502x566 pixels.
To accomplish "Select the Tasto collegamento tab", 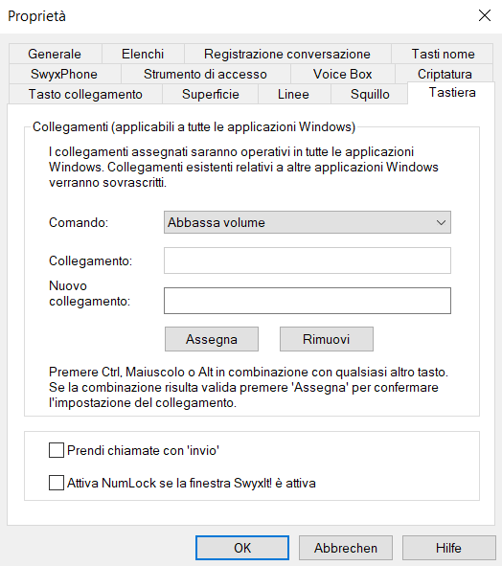I will (x=85, y=94).
